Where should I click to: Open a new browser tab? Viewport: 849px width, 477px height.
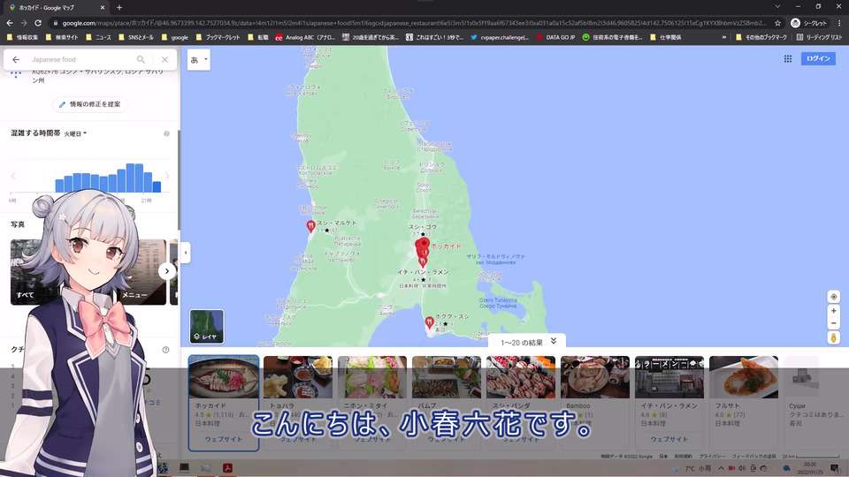click(x=119, y=8)
